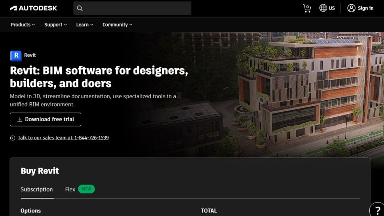The height and width of the screenshot is (216, 384).
Task: Click the Revit label next to icon
Action: (30, 55)
